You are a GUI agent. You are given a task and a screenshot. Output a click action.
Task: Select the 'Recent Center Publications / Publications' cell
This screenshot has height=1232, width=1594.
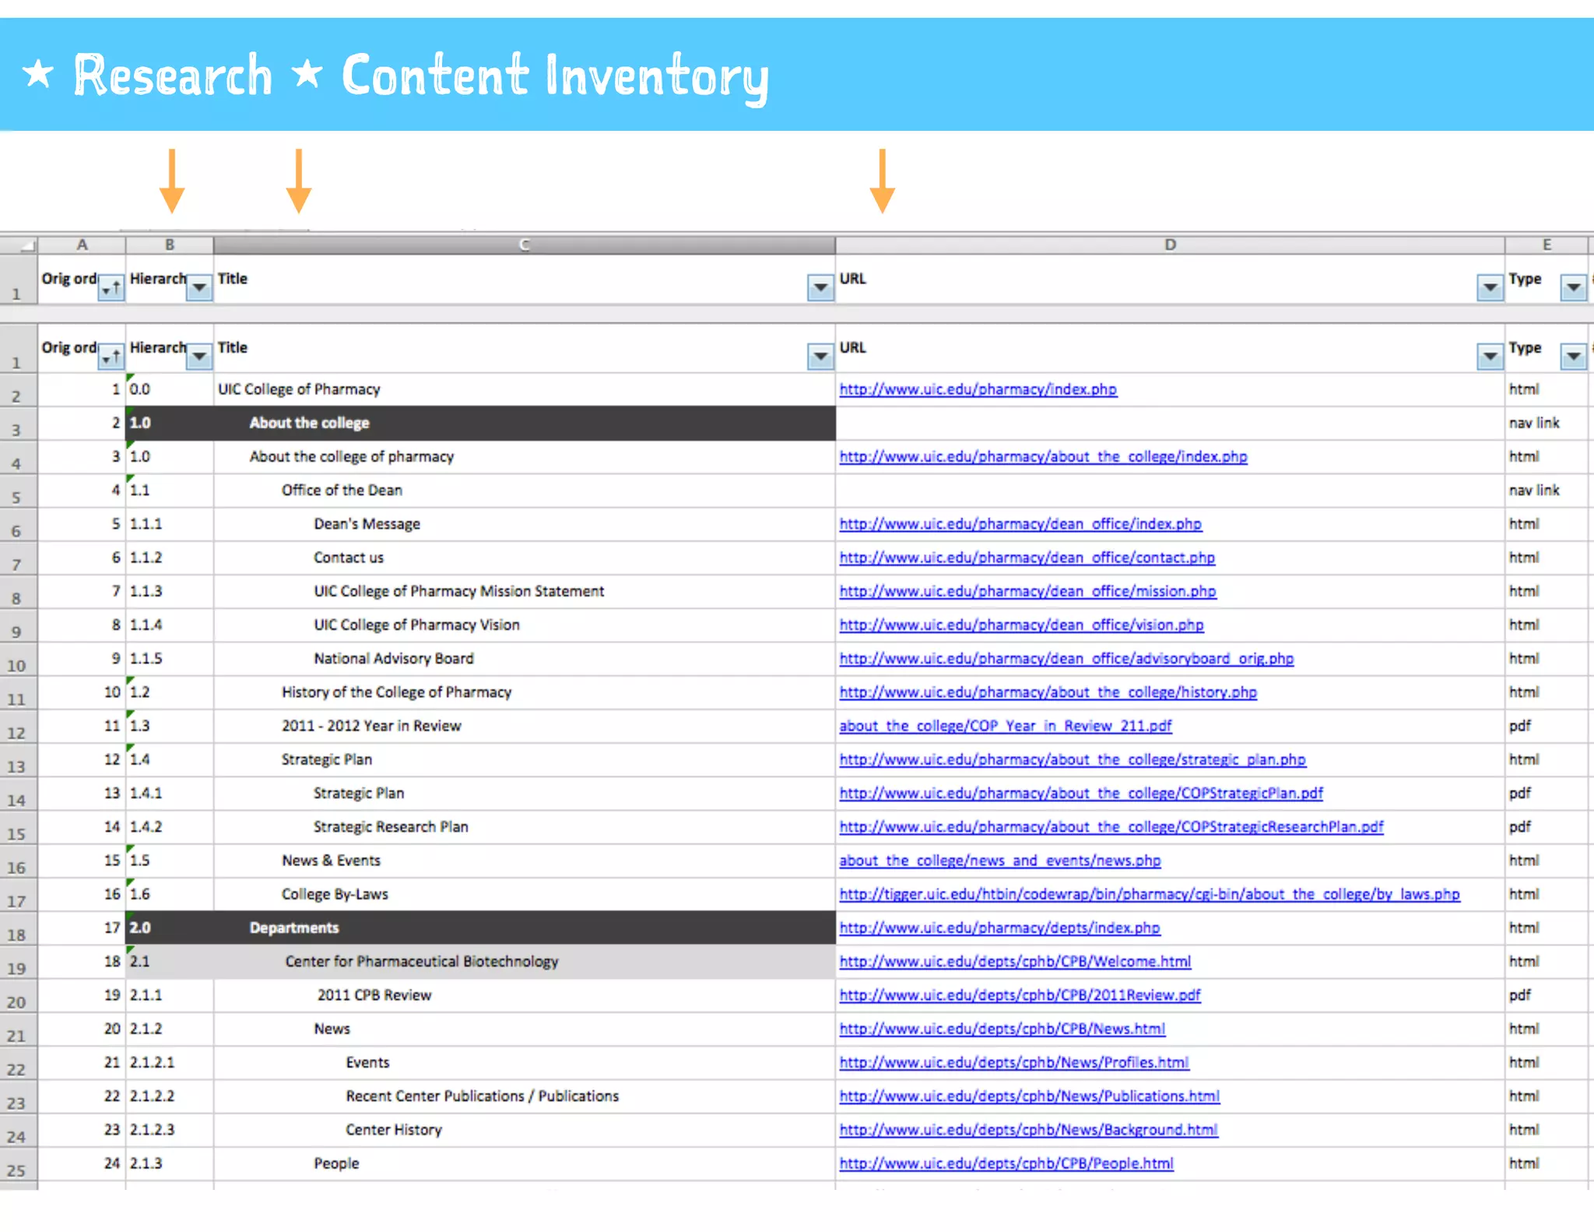tap(525, 1096)
